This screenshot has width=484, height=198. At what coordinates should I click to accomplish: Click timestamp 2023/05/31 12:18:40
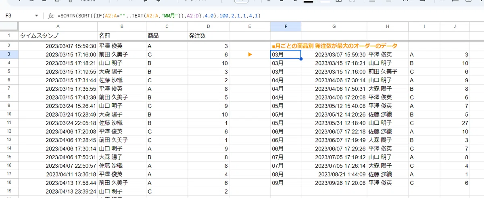tap(340, 123)
